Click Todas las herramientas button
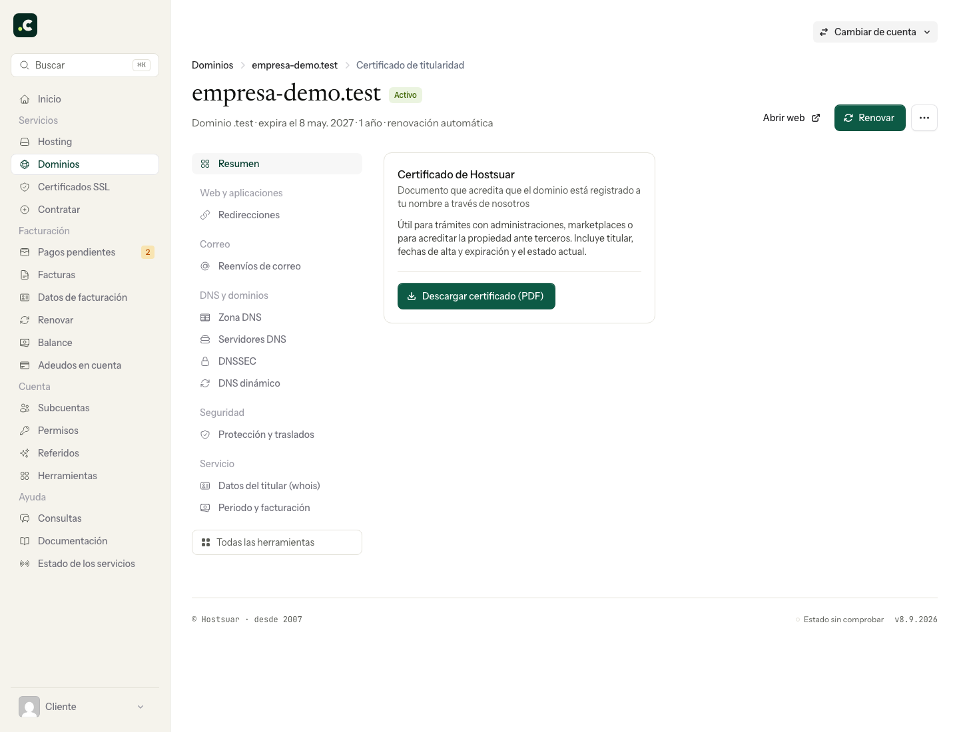 tap(277, 542)
